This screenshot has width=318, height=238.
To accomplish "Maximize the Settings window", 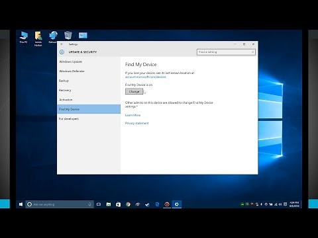I will 244,44.
